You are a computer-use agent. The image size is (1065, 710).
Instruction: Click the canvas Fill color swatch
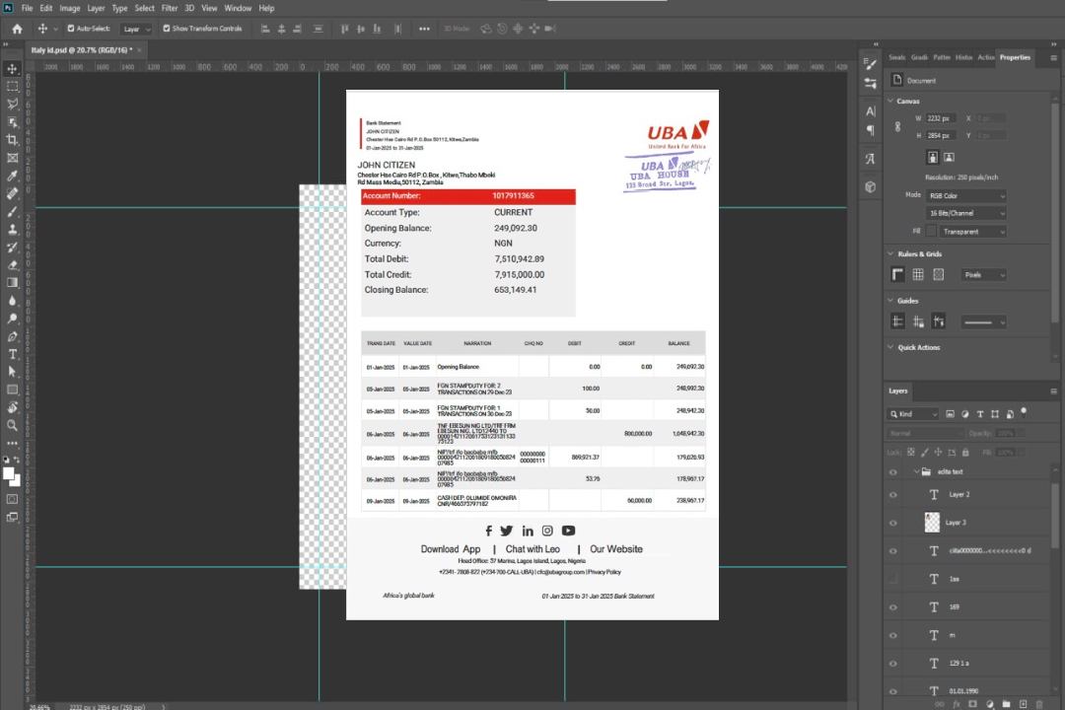pyautogui.click(x=931, y=231)
